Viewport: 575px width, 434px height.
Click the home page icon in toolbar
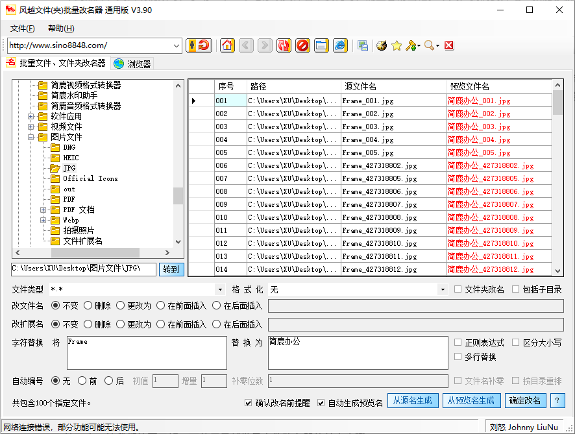(227, 45)
